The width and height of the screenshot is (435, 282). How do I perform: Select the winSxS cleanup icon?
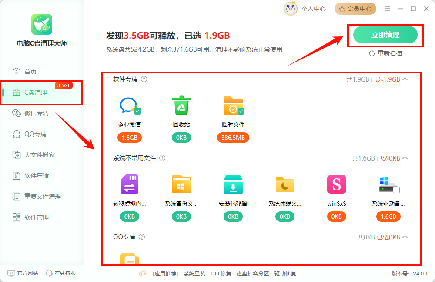[x=336, y=184]
